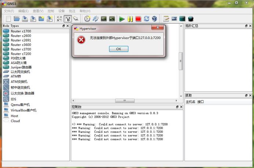Image resolution: width=254 pixels, height=168 pixels.
Task: Open the 查看(V) menu
Action: click(38, 11)
